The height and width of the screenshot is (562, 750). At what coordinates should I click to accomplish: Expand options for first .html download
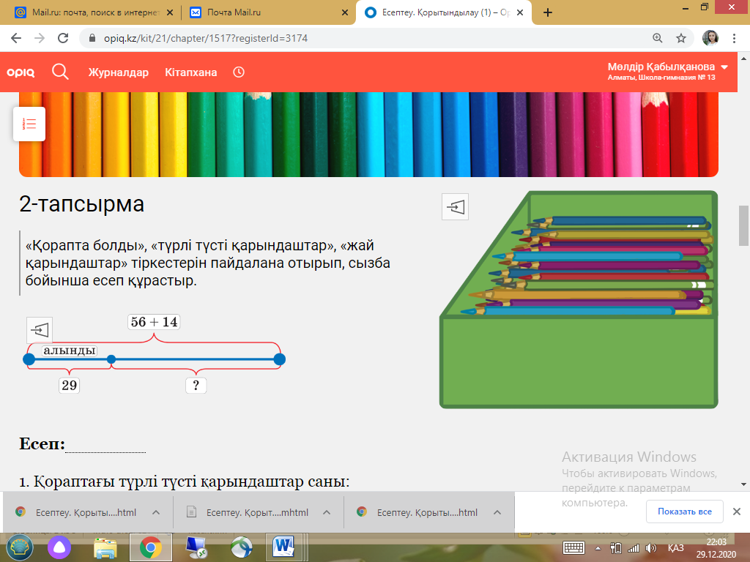(x=156, y=512)
